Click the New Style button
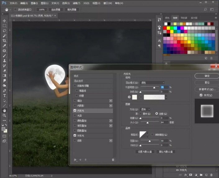Viewport: 219px width, 178px height. tap(207, 89)
